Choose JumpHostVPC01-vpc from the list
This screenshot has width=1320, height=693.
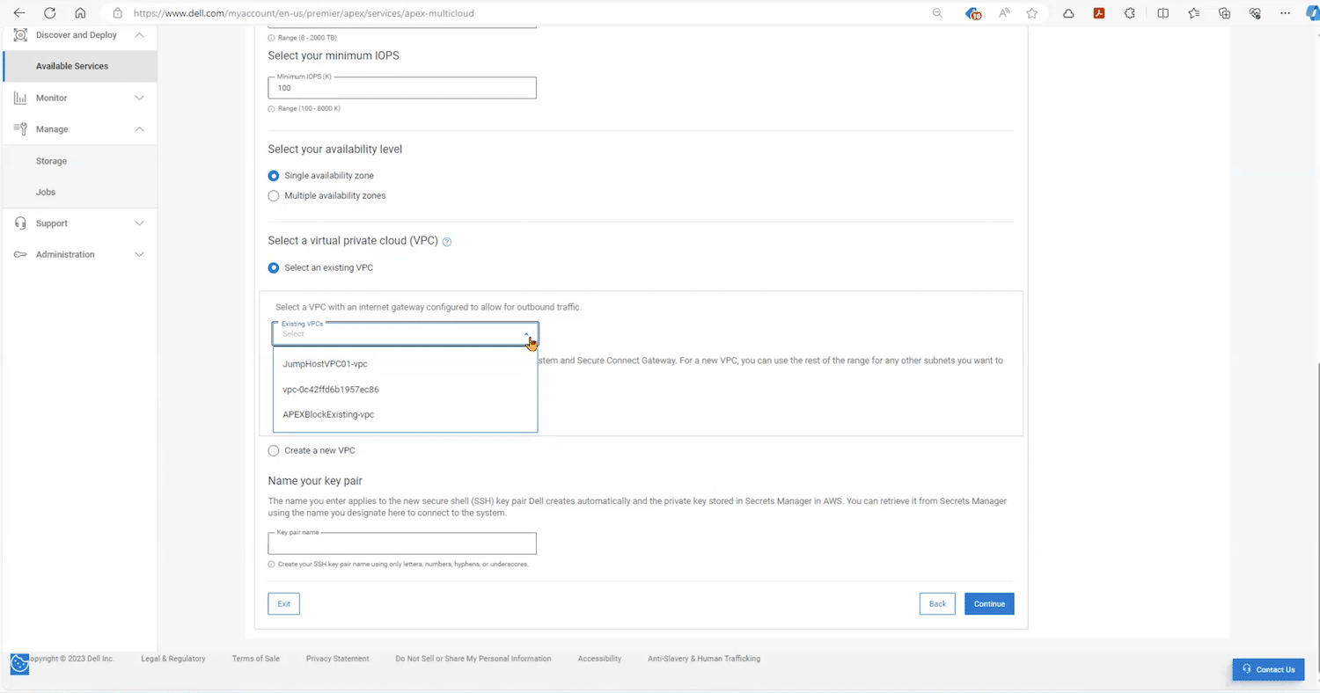[x=405, y=363]
